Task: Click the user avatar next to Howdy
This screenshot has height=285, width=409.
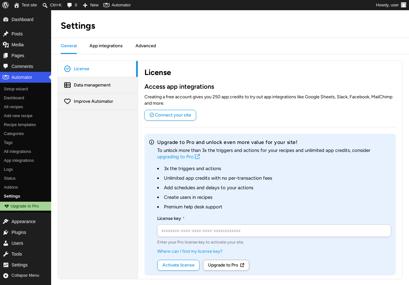Action: pyautogui.click(x=404, y=5)
